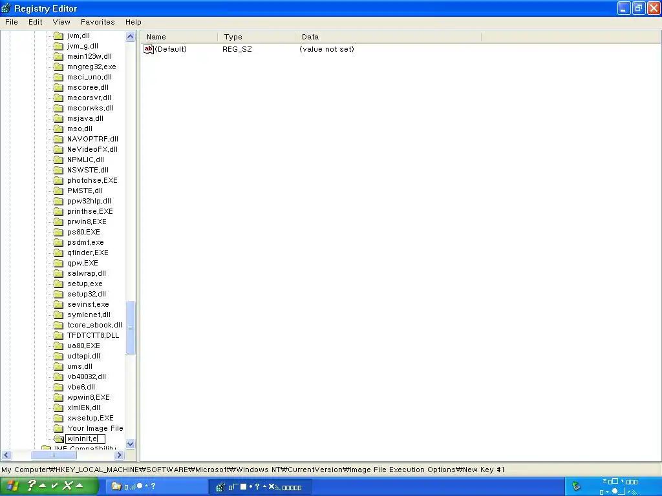Click the folder icon for psdmt.exe
Screen dimensions: 662x496
[59, 243]
